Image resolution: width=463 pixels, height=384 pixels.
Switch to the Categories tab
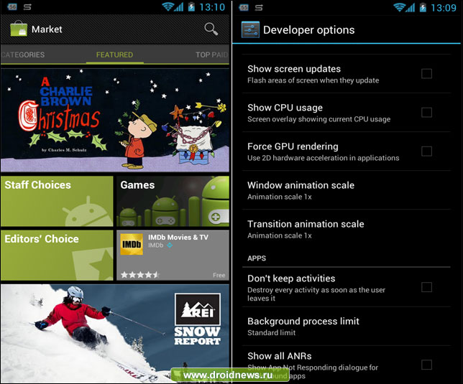pyautogui.click(x=23, y=55)
